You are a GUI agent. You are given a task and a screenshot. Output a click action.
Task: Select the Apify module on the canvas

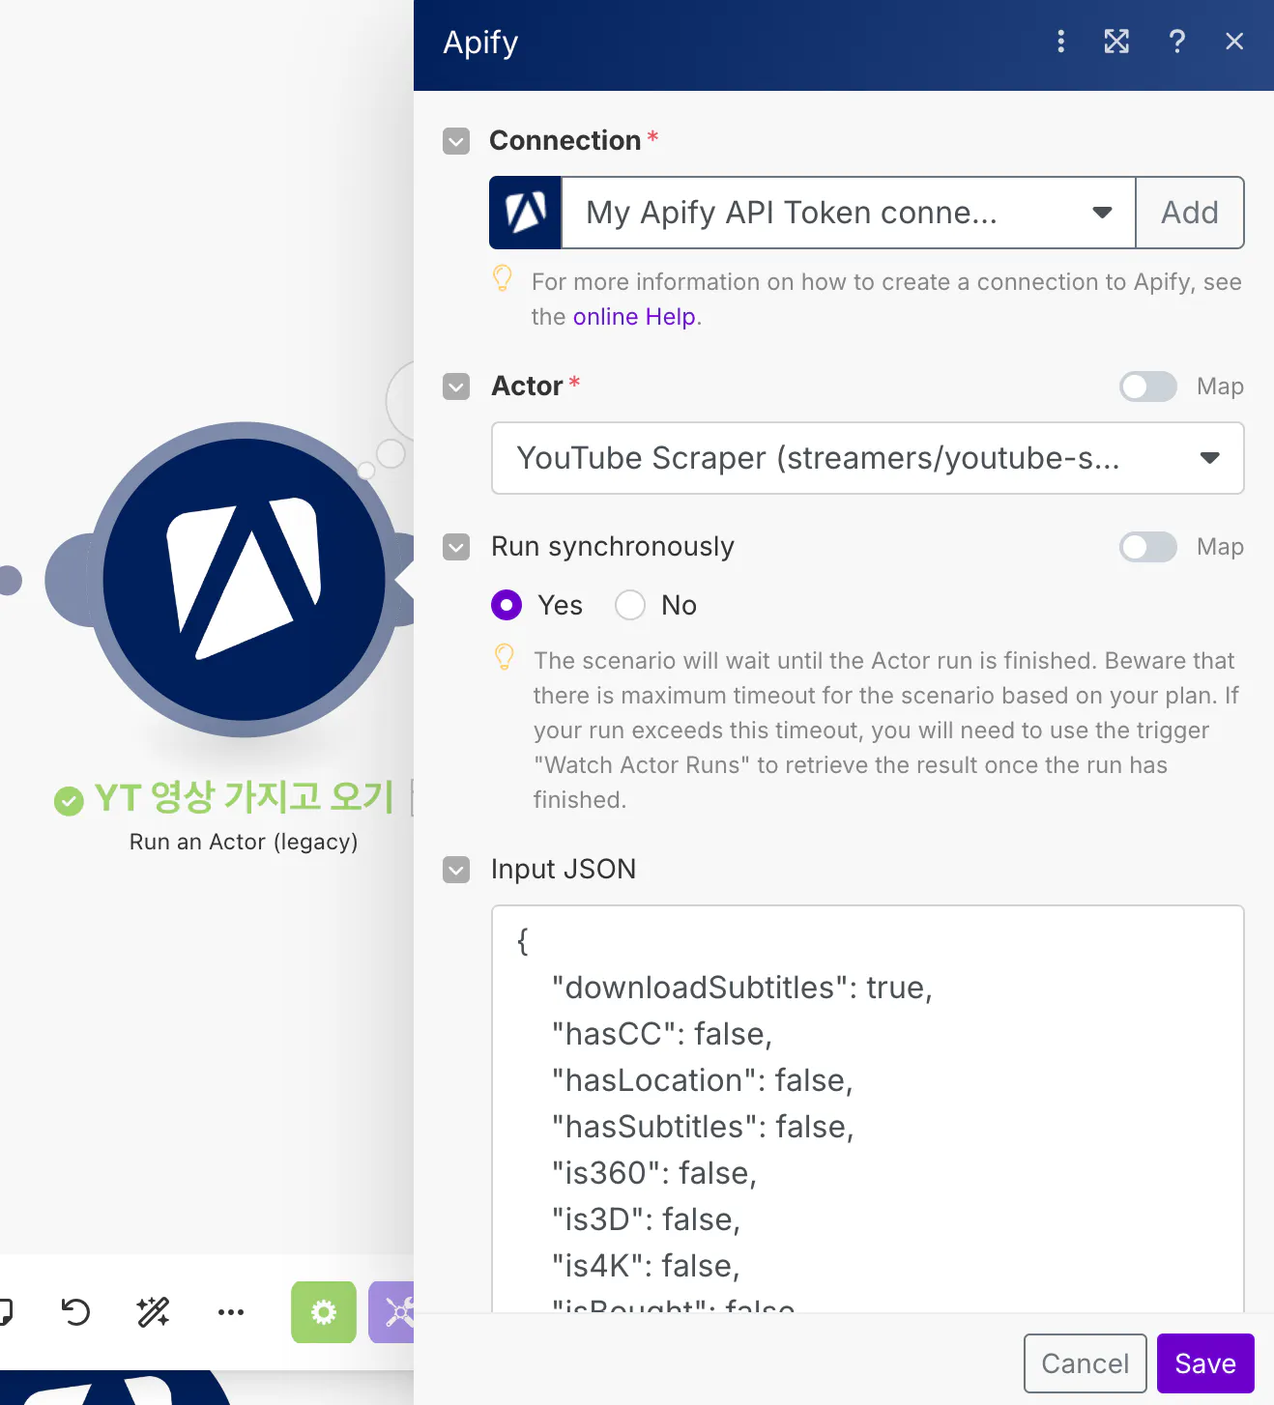(245, 580)
